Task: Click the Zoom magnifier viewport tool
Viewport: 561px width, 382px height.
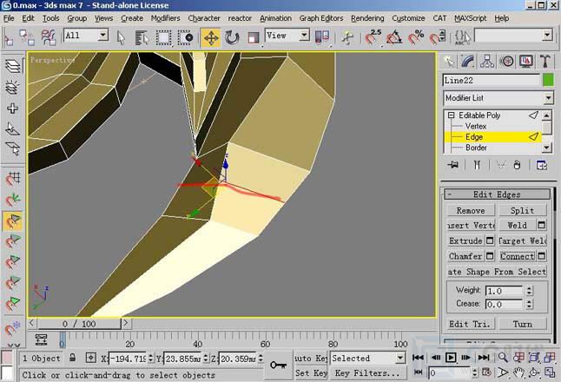Action: pyautogui.click(x=503, y=358)
